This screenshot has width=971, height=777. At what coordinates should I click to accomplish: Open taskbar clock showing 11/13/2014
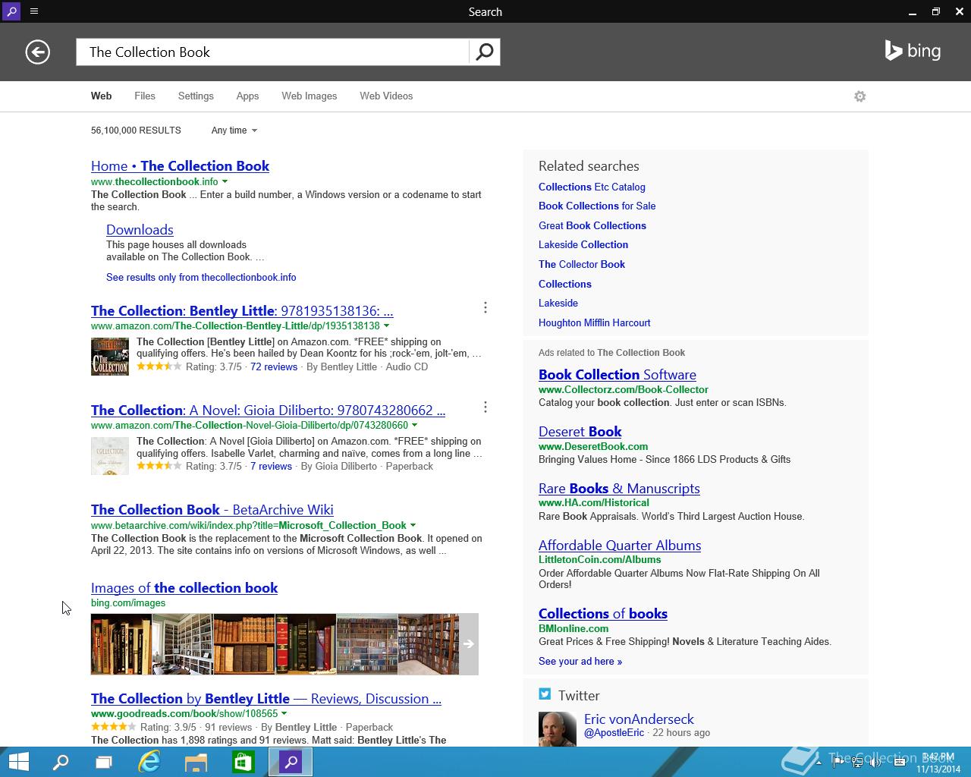938,763
